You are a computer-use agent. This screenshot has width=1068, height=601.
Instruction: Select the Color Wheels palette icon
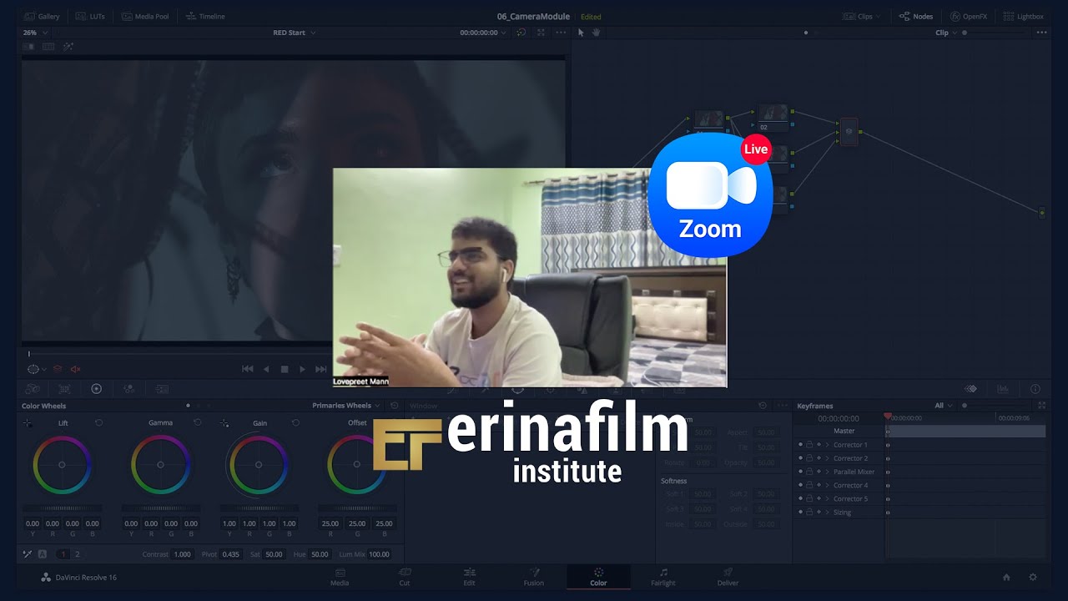click(x=96, y=389)
